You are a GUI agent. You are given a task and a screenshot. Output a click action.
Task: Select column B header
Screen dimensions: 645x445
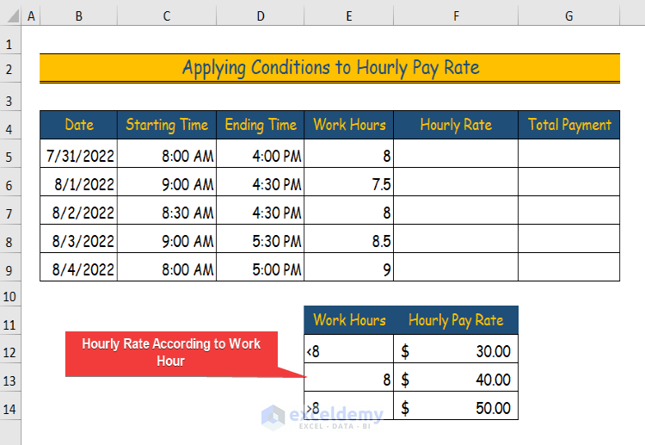click(78, 16)
